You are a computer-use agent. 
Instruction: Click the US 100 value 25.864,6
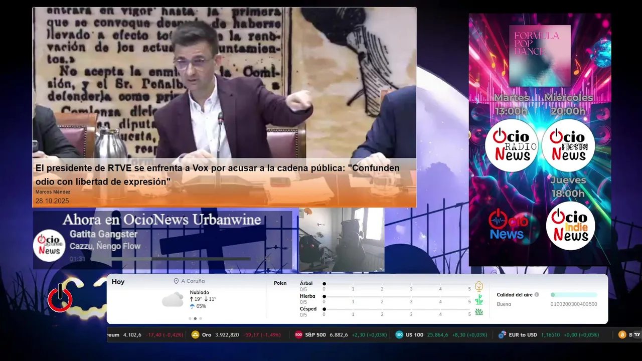point(438,335)
